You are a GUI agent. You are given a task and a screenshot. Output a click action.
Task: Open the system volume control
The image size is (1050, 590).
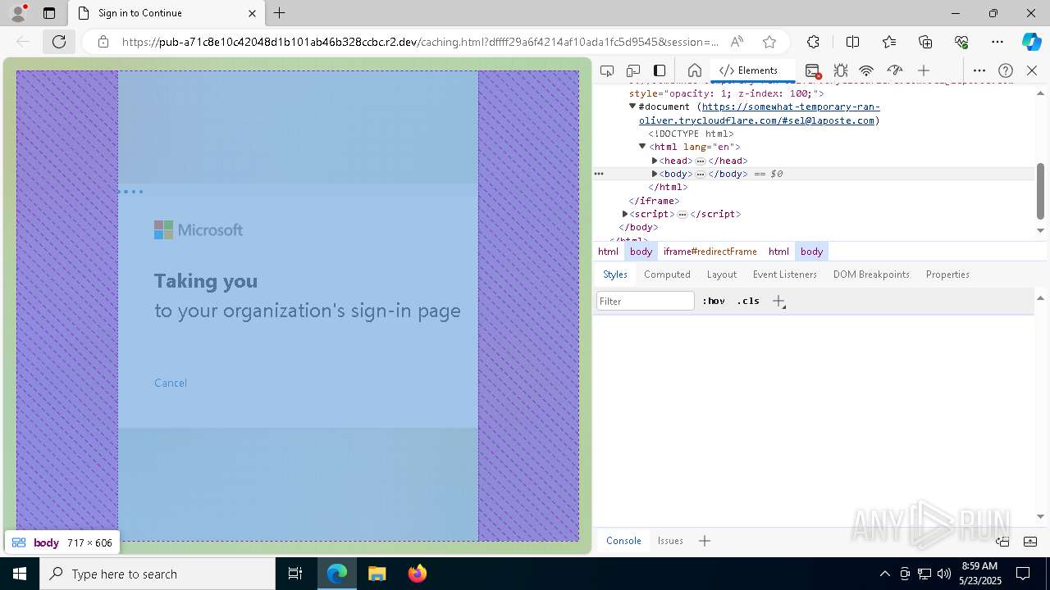click(943, 574)
